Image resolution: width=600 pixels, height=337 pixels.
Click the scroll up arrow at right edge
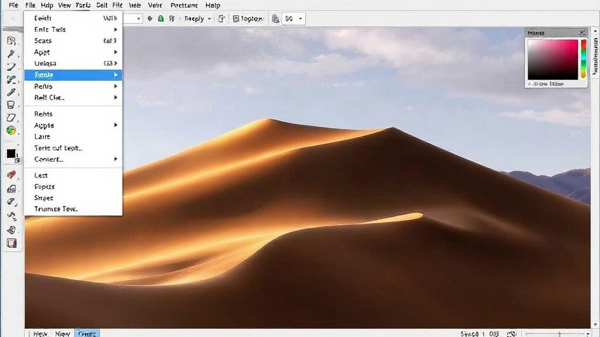pyautogui.click(x=595, y=30)
